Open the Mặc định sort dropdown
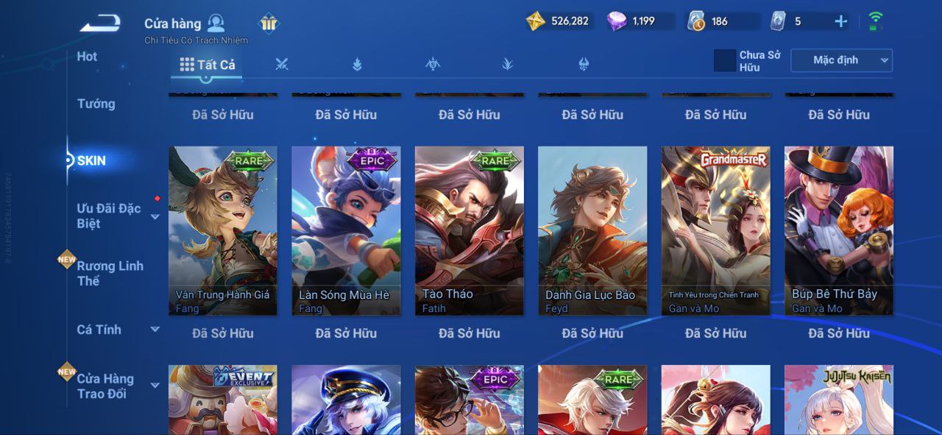This screenshot has width=942, height=435. tap(841, 60)
